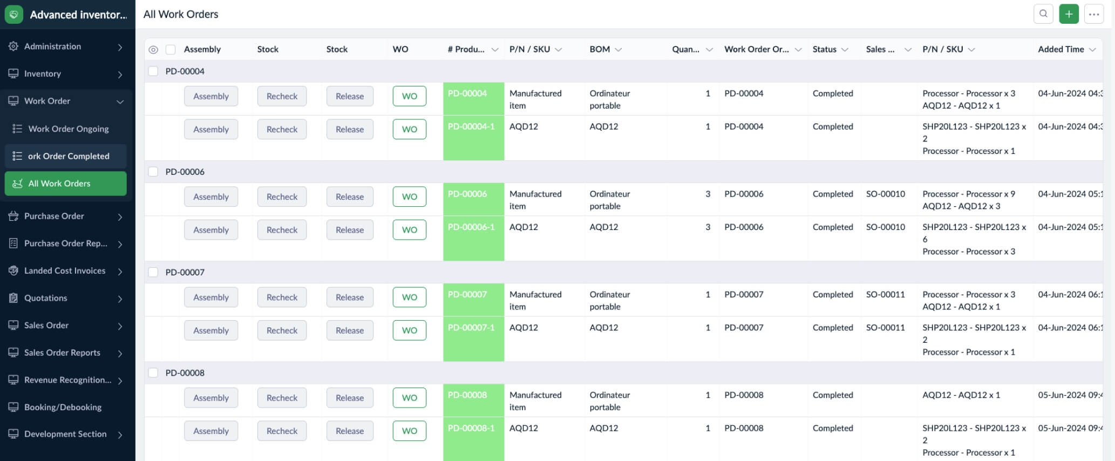Click WO button in PD-00008 row

[410, 398]
